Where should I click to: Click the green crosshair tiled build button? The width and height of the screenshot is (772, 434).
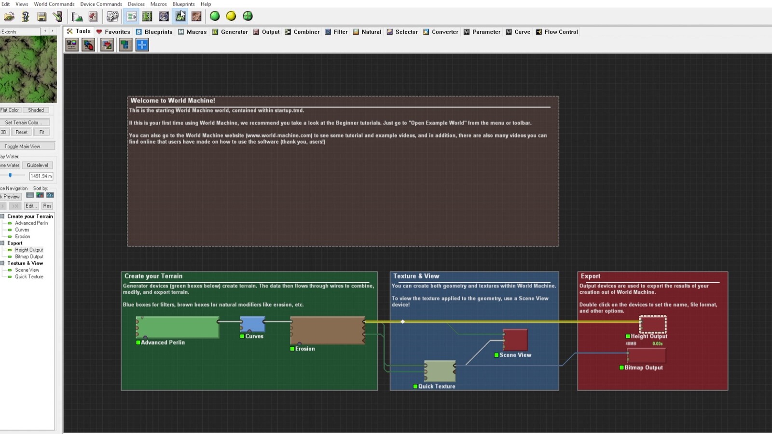(x=248, y=16)
